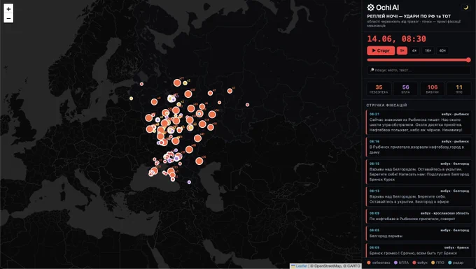Viewport: 476px width, 269px height.
Task: Open the Leaflet attribution link
Action: 302,266
